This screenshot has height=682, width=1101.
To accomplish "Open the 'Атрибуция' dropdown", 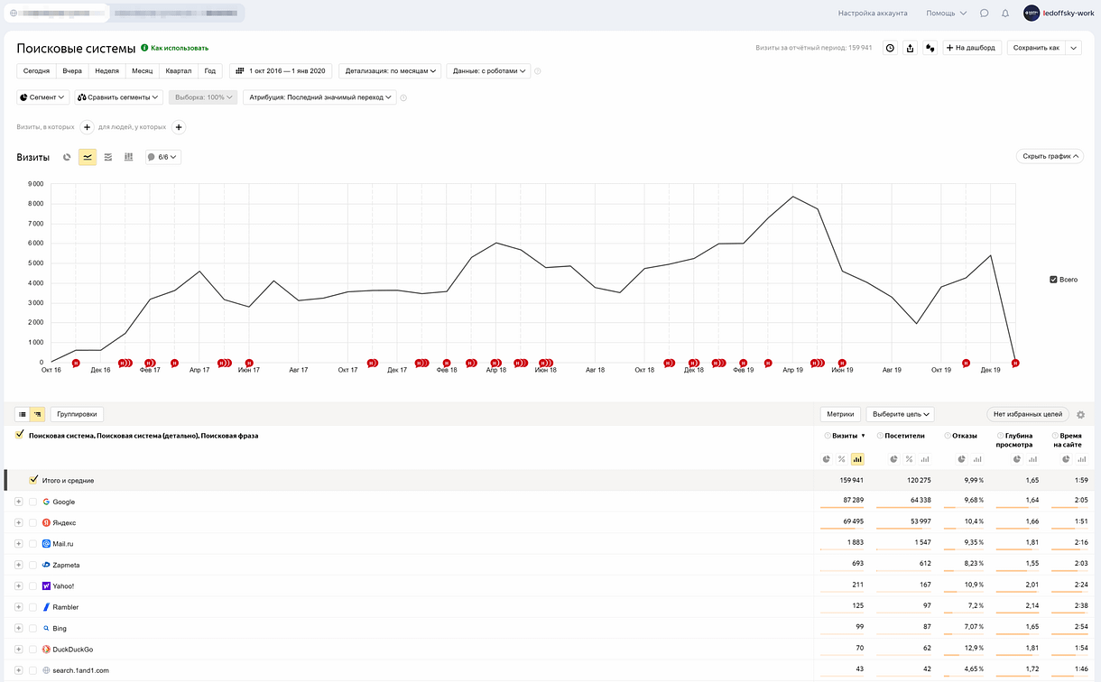I will (319, 97).
